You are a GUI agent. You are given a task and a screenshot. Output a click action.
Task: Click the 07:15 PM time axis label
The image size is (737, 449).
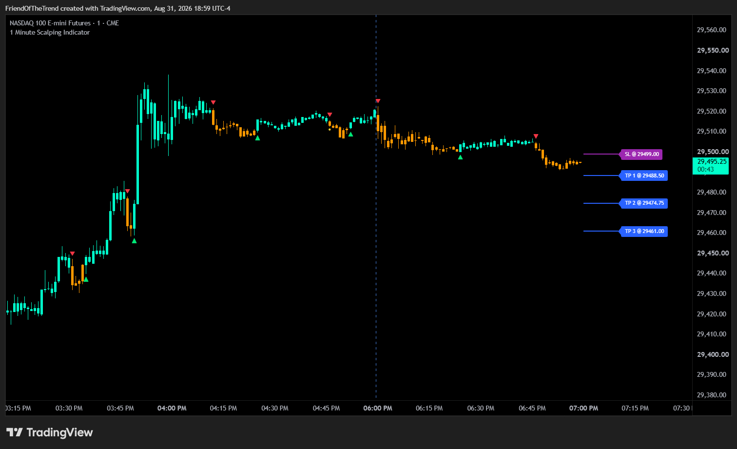(x=635, y=408)
